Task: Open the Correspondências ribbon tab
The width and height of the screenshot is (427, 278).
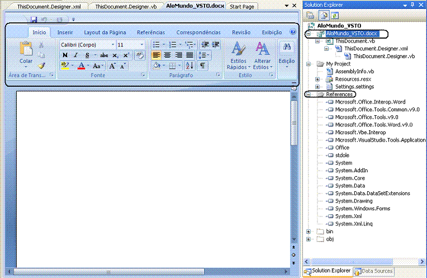Action: point(198,32)
